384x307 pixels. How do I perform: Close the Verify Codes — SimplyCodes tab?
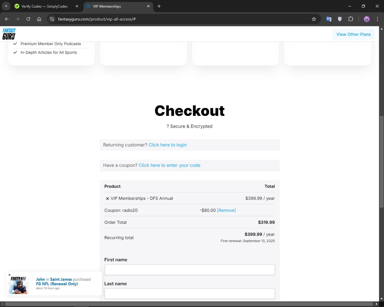(77, 6)
